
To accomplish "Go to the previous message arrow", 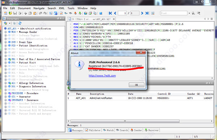I will (115, 13).
